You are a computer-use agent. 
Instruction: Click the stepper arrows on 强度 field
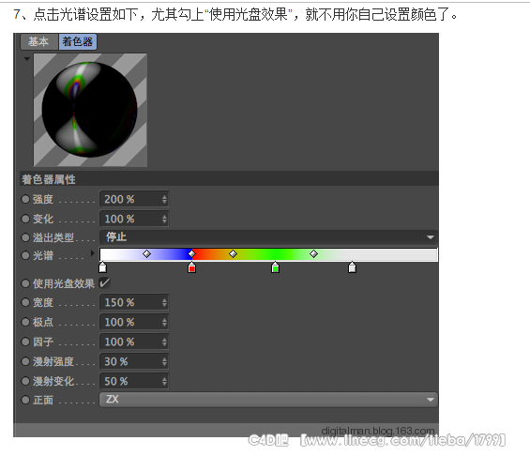coord(164,199)
